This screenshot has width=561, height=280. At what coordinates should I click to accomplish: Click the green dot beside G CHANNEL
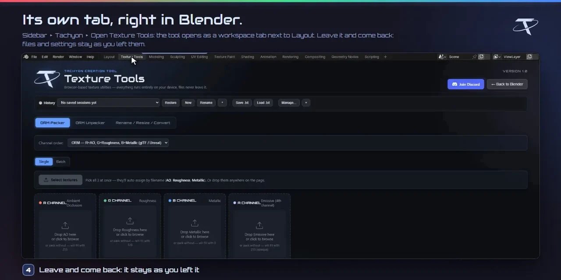(105, 201)
